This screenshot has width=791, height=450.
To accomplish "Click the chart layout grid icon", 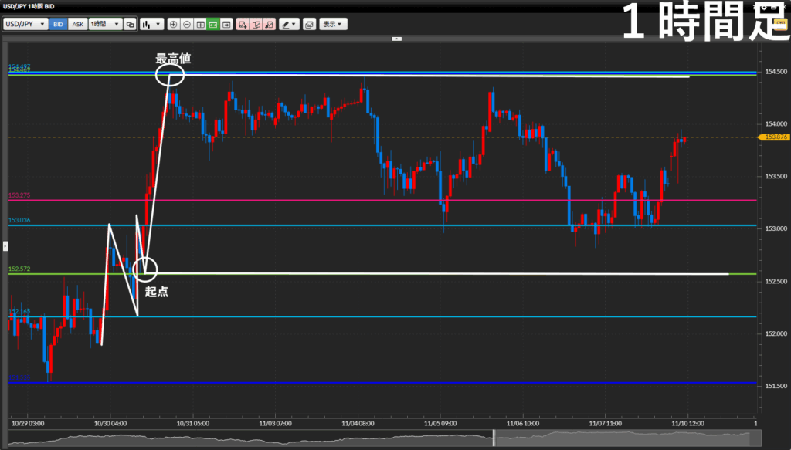I will point(199,24).
